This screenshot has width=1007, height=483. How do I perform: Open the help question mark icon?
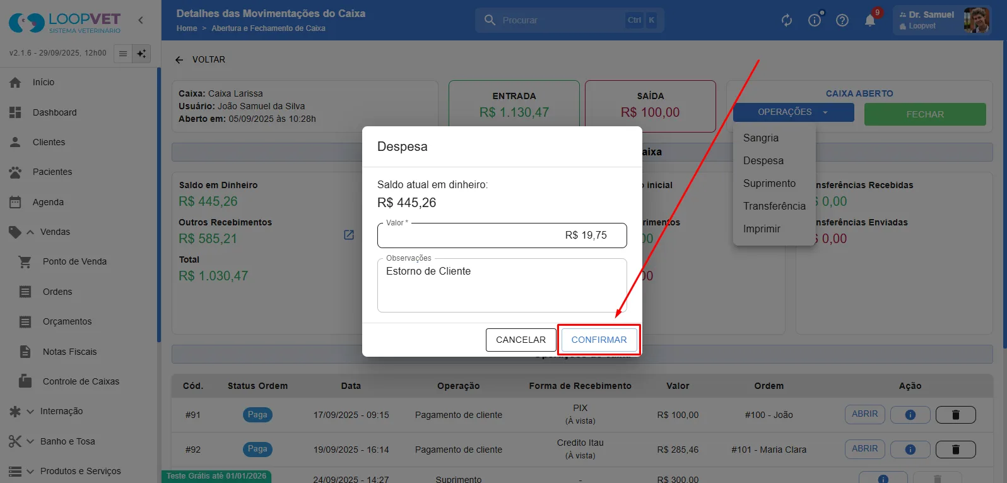coord(842,20)
